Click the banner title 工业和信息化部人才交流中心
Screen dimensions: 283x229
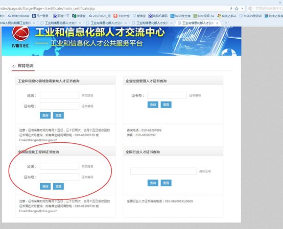coord(100,33)
